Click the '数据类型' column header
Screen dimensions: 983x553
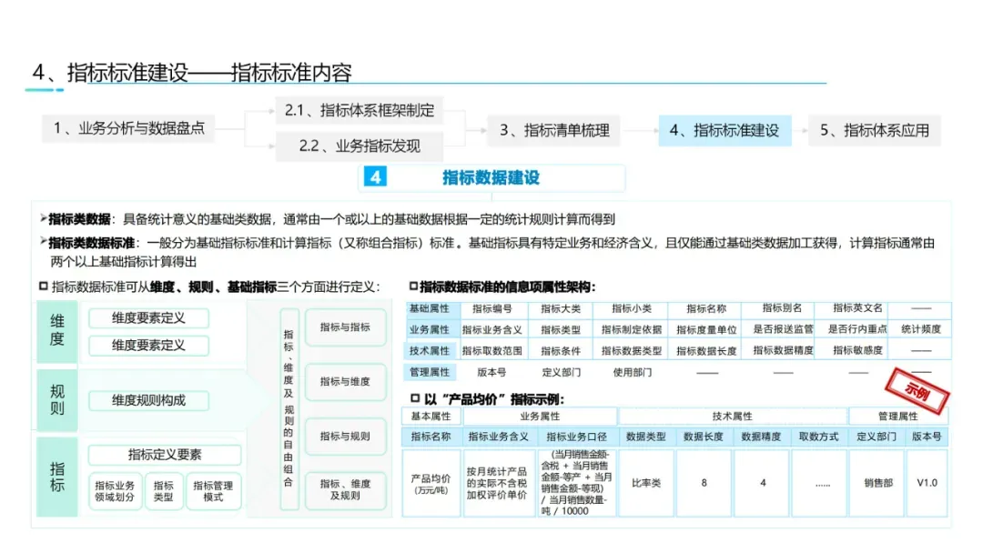(645, 437)
